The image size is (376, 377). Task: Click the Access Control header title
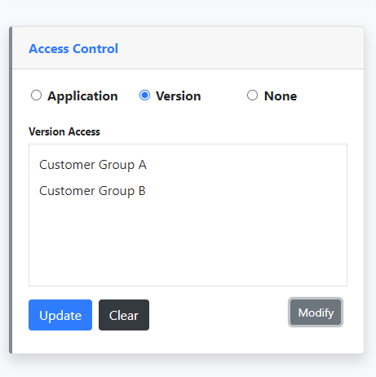coord(73,49)
